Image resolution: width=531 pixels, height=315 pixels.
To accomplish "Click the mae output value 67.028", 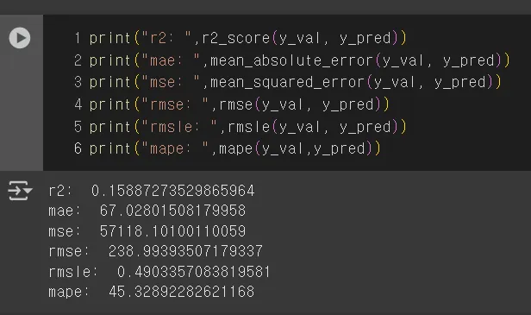I will click(172, 211).
